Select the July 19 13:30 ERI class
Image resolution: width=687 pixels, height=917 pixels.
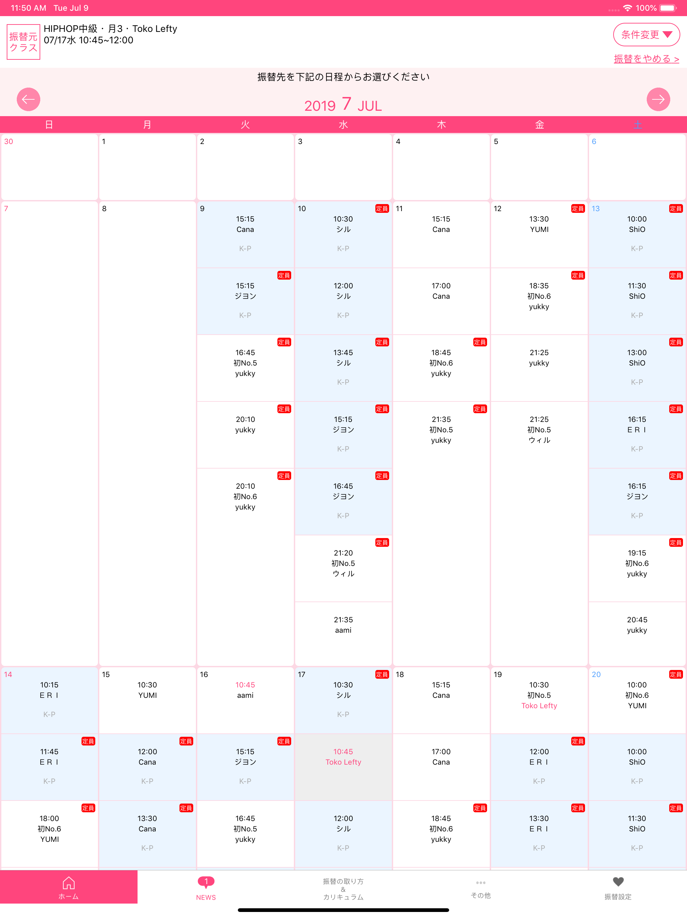pos(539,834)
